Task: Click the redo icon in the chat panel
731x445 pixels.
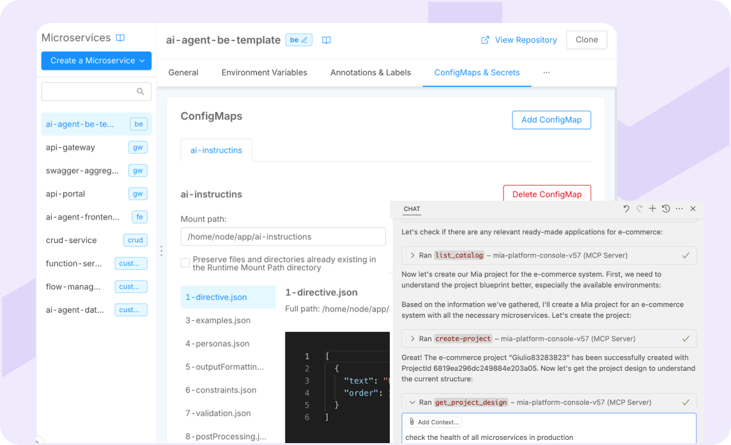Action: tap(639, 208)
